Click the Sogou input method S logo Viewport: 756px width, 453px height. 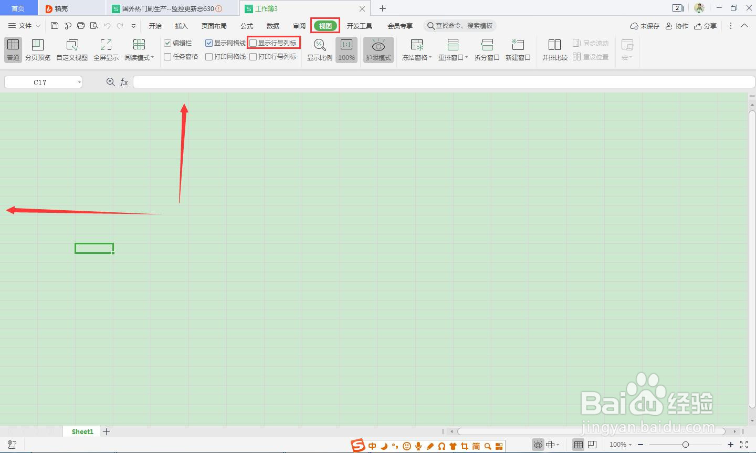point(358,446)
